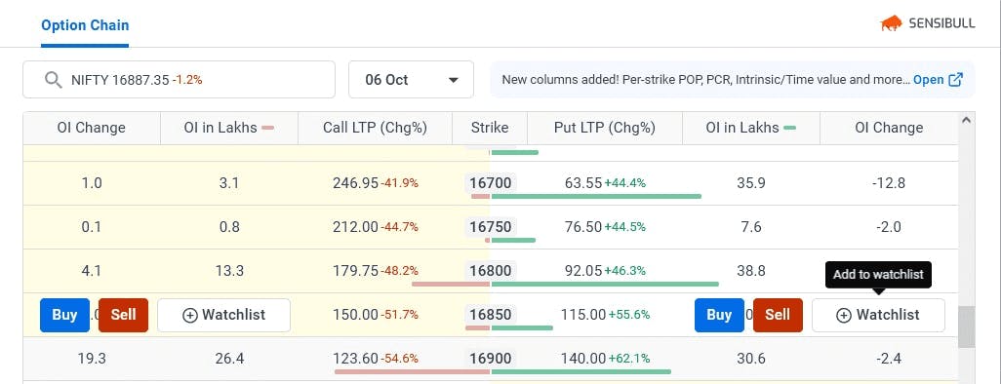1001x384 pixels.
Task: Sell the 16850 call option
Action: click(x=123, y=315)
